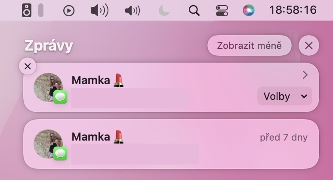Toggle the Focus moon icon
The height and width of the screenshot is (180, 333).
(x=164, y=10)
